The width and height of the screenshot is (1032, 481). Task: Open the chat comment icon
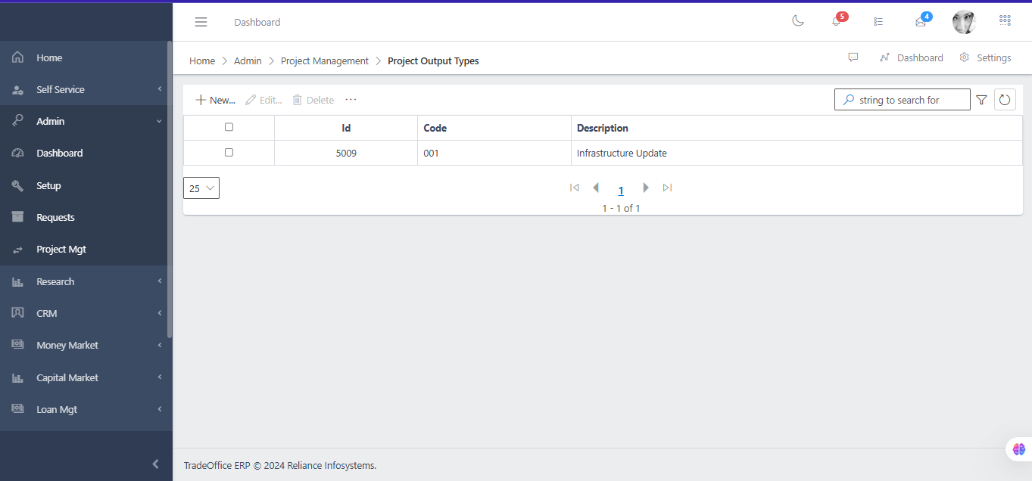853,57
